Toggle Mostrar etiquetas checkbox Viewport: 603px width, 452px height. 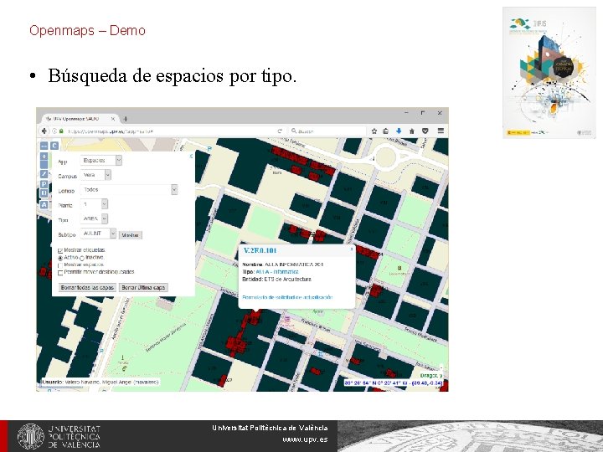click(60, 250)
